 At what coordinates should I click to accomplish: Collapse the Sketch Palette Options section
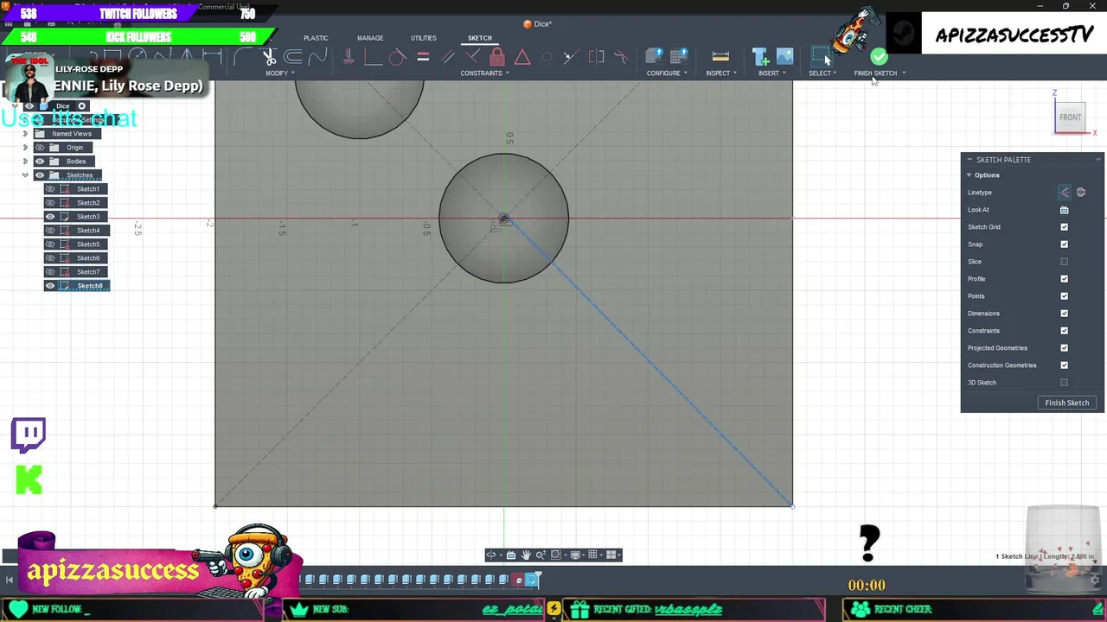[969, 175]
